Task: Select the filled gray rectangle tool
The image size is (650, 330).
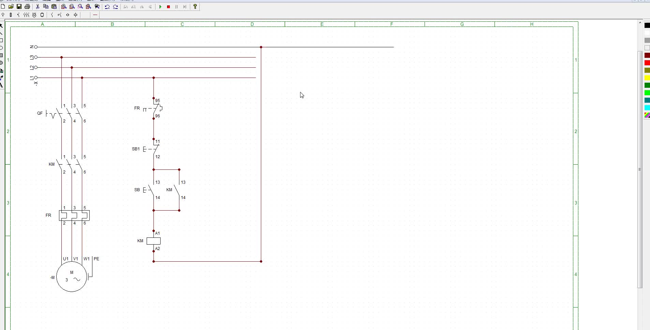Action: (x=1, y=55)
